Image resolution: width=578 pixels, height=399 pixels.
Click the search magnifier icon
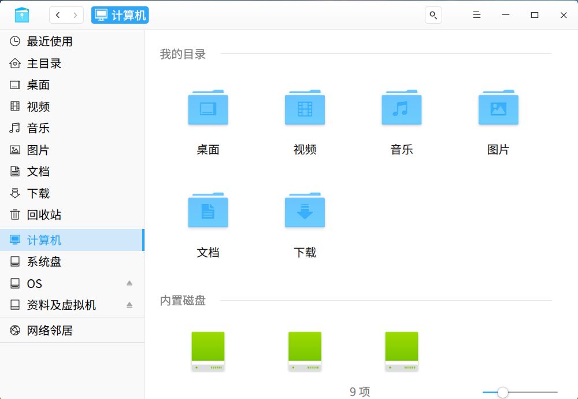click(x=433, y=15)
